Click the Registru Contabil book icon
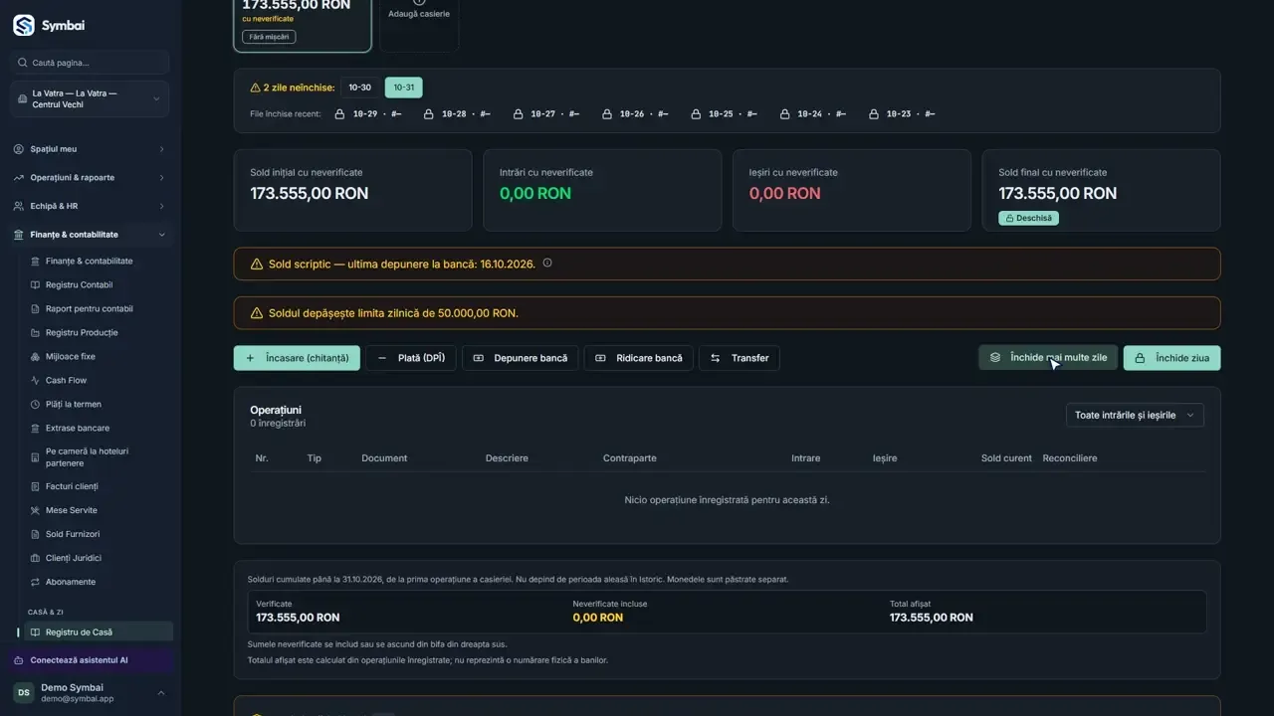This screenshot has width=1274, height=716. (x=36, y=285)
